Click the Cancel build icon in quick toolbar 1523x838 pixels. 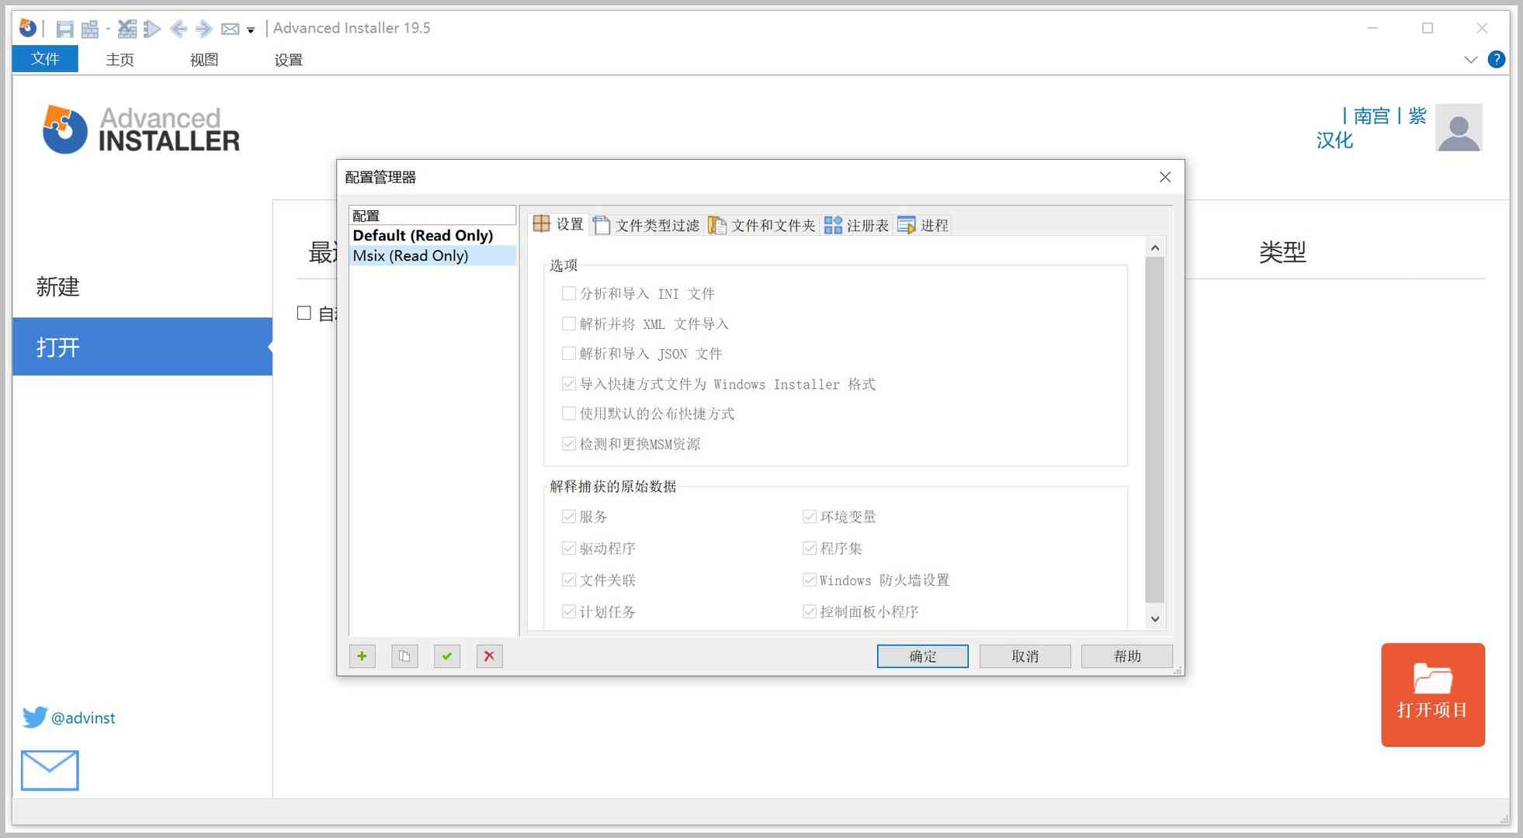[127, 29]
